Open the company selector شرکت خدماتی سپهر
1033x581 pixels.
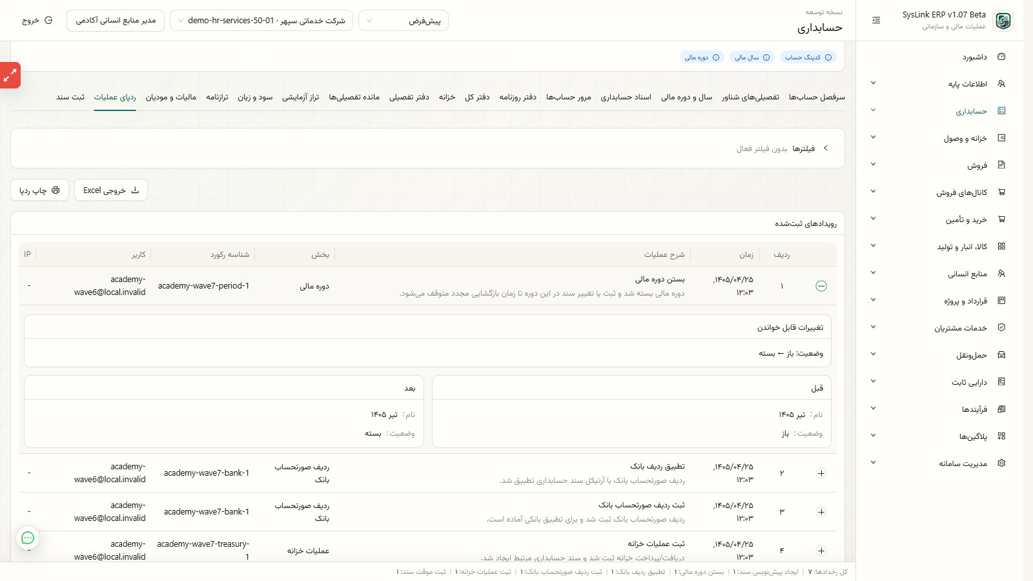coord(261,21)
